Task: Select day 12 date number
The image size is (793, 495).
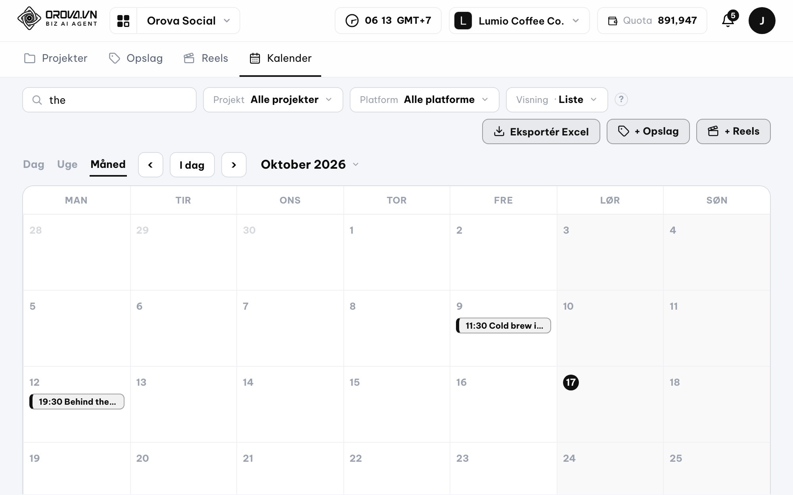Action: [34, 382]
